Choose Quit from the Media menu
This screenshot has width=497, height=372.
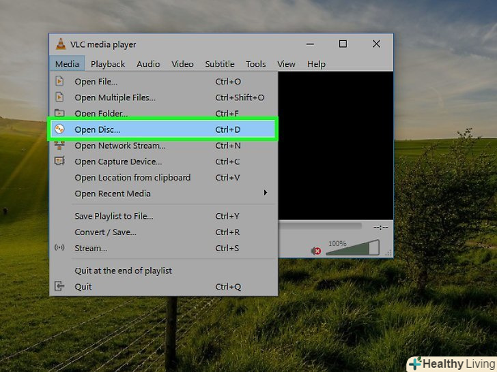[x=164, y=287]
